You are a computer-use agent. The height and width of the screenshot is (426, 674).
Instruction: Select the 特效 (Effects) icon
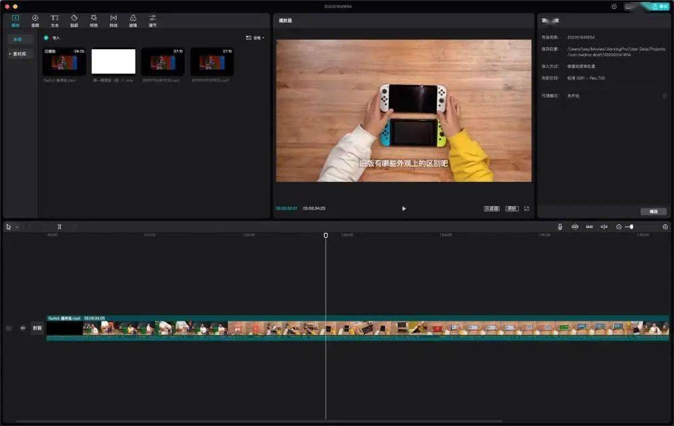pos(94,20)
